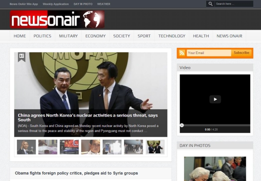Screen dimensions: 261x181
Task: Open the ECONOMY section
Action: coord(96,36)
